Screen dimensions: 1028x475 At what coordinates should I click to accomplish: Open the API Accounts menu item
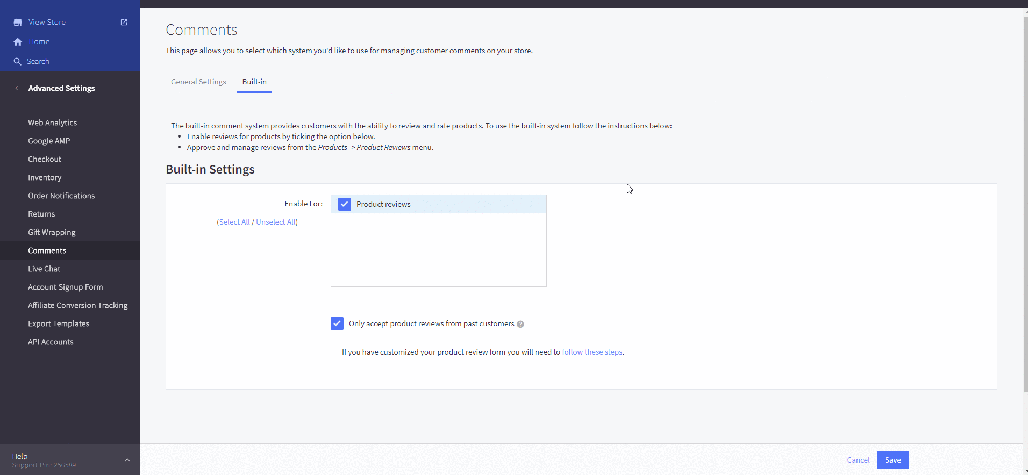(x=51, y=342)
